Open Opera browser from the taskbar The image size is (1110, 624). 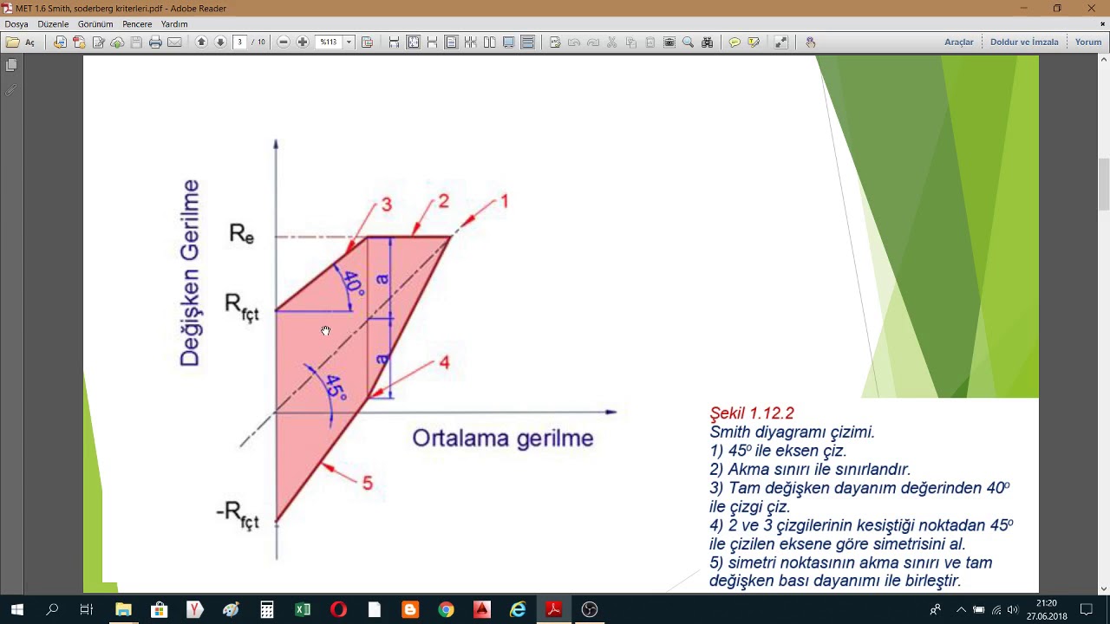click(x=338, y=610)
